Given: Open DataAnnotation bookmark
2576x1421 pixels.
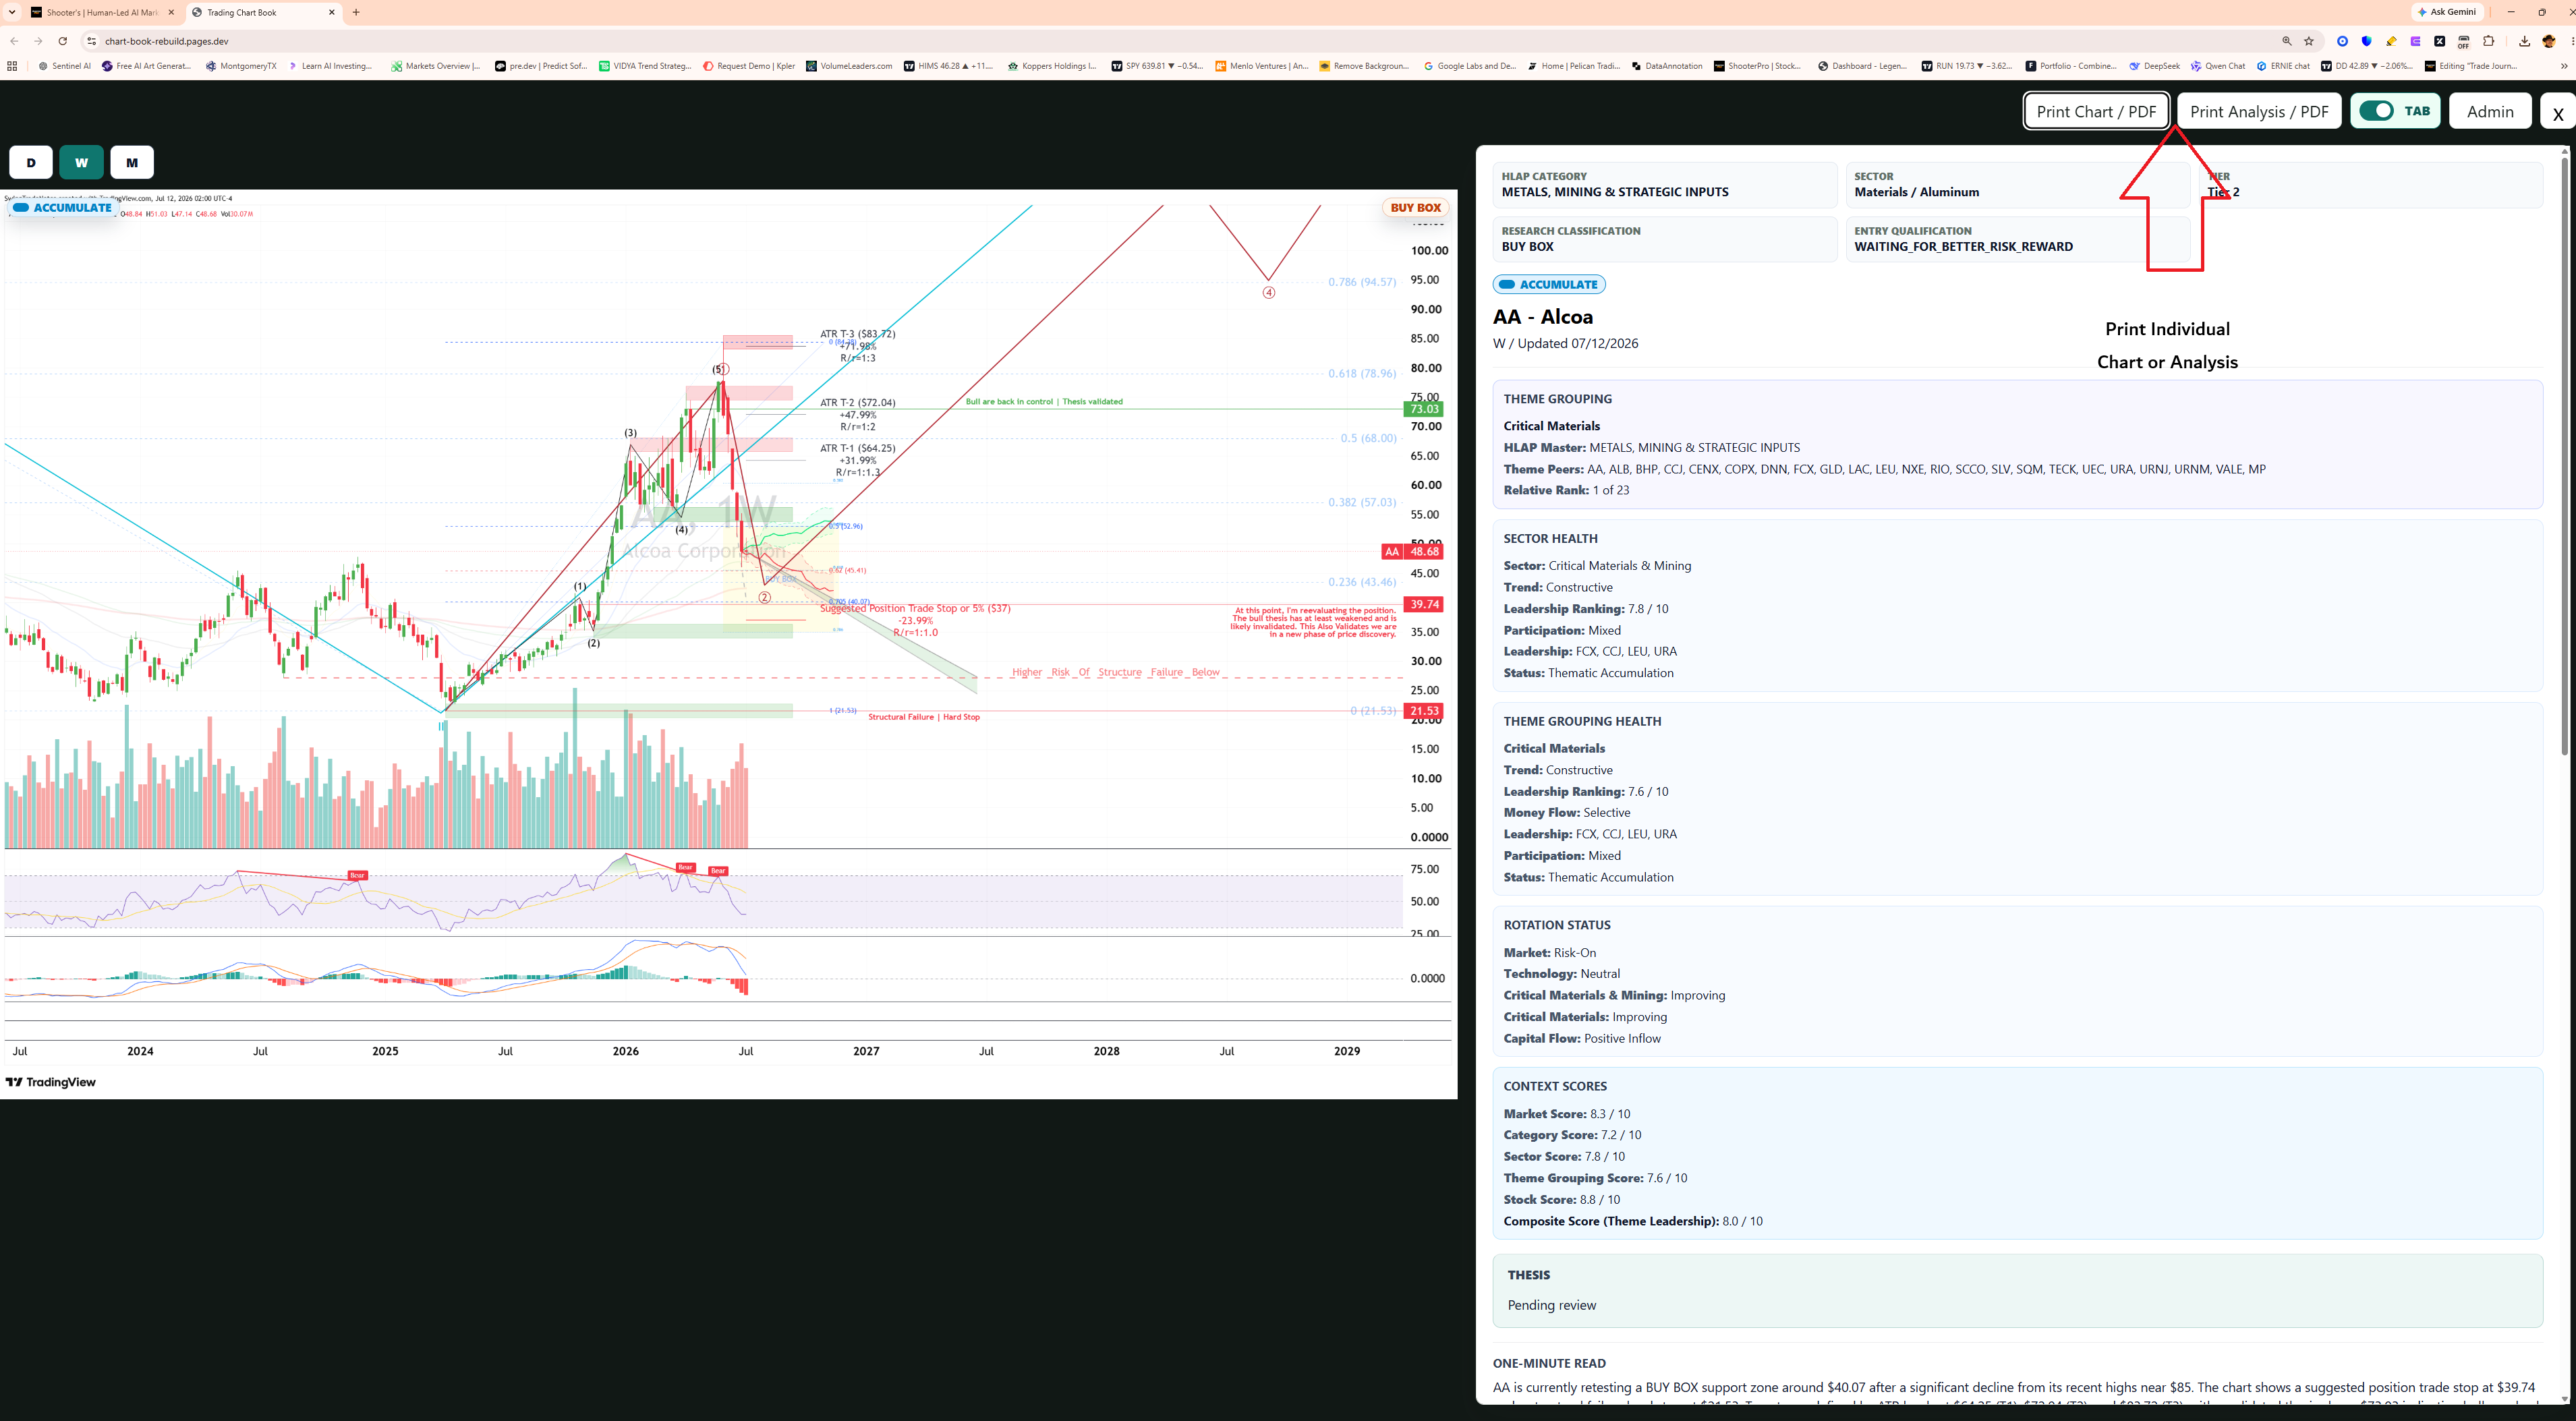Looking at the screenshot, I should (x=1667, y=66).
